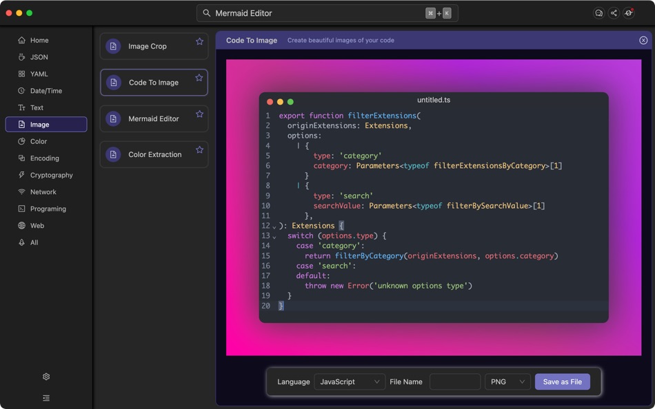Click the macOS green fullscreen button
Image resolution: width=655 pixels, height=409 pixels.
point(29,13)
